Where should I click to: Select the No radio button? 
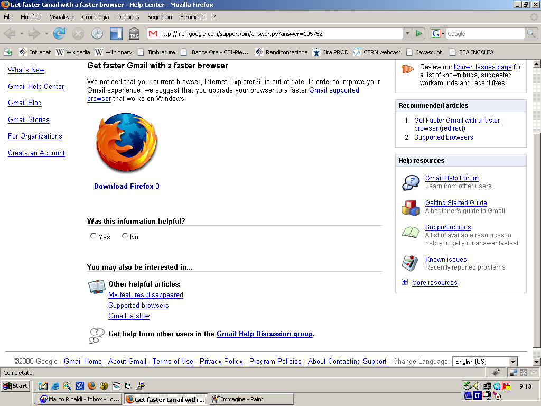(x=125, y=235)
